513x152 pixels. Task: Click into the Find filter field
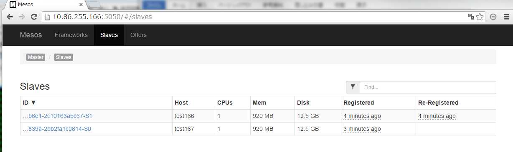tap(428, 87)
